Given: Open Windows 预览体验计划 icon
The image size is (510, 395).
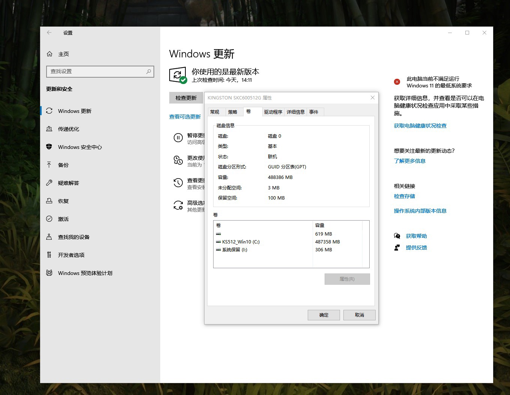Looking at the screenshot, I should click(x=49, y=273).
